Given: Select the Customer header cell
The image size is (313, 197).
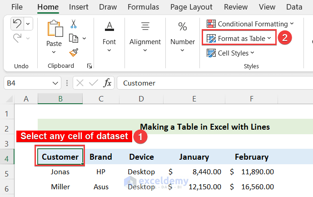Looking at the screenshot, I should click(60, 157).
